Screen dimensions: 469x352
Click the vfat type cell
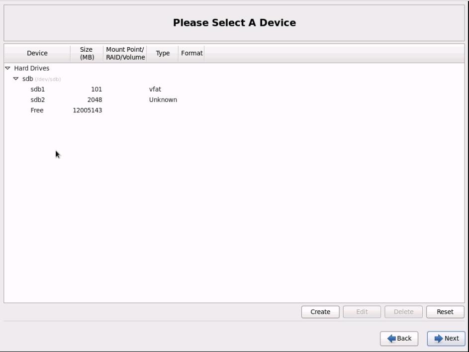pos(155,89)
